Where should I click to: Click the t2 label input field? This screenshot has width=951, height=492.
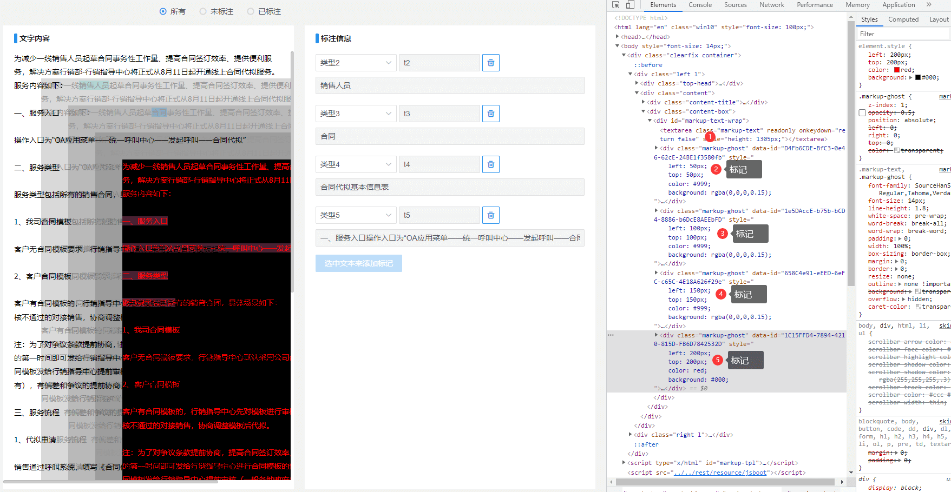point(440,63)
